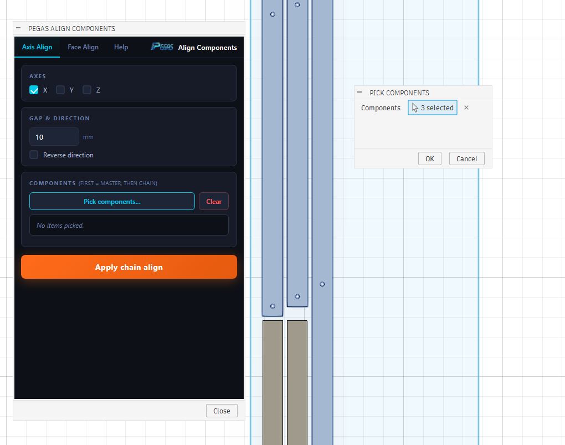565x445 pixels.
Task: Collapse the Pegas Align Components panel
Action: pos(18,28)
